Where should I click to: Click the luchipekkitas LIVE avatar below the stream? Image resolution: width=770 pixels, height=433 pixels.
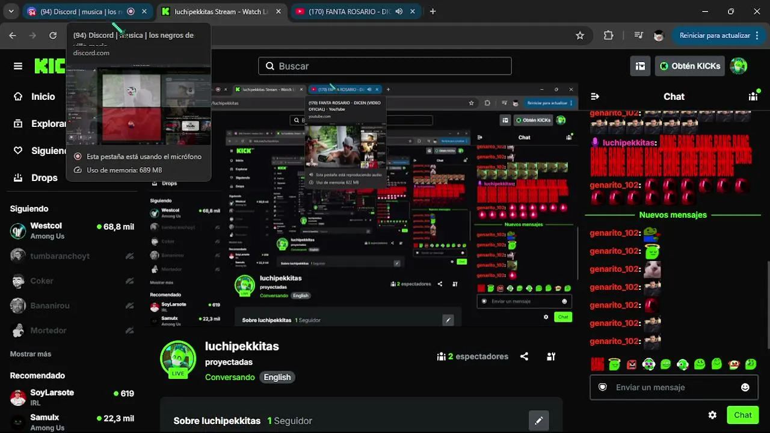coord(178,360)
